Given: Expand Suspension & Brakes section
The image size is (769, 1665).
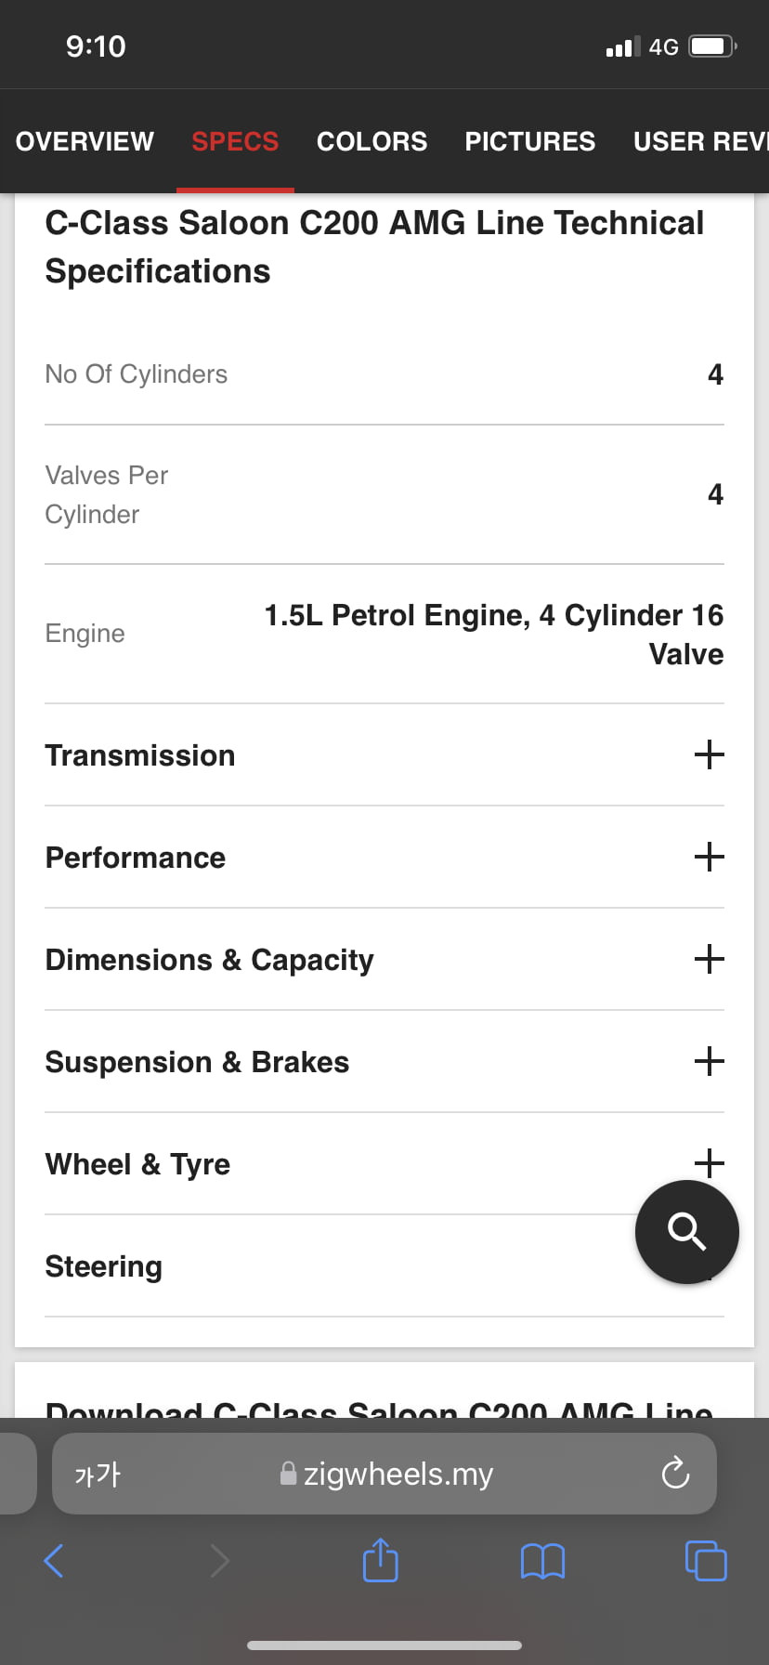Looking at the screenshot, I should [384, 1062].
